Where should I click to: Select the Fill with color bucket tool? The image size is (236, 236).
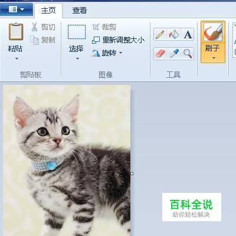(x=174, y=34)
